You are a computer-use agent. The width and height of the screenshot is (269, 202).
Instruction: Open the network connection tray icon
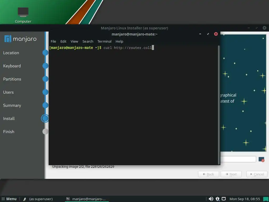coord(224,199)
